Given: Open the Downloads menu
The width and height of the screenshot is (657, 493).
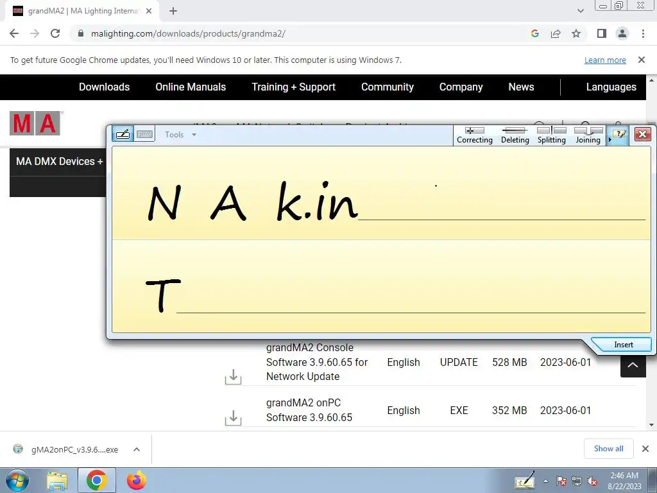Looking at the screenshot, I should click(x=105, y=87).
